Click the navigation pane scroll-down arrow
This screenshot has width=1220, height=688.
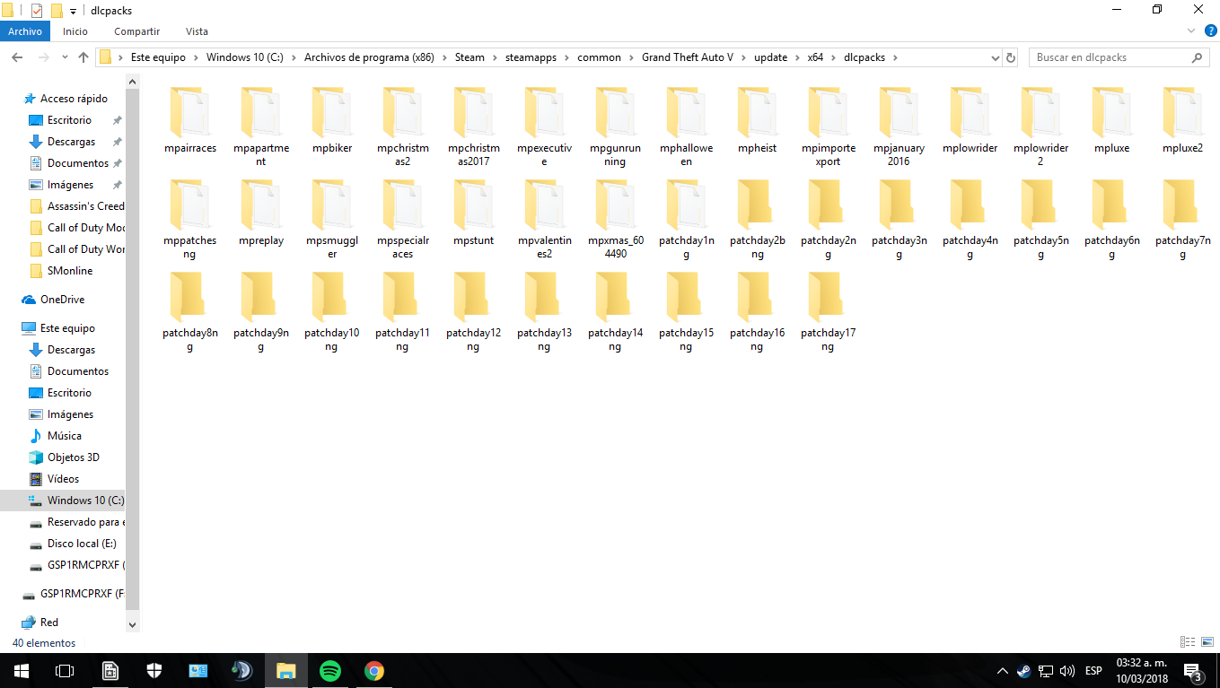pyautogui.click(x=133, y=625)
